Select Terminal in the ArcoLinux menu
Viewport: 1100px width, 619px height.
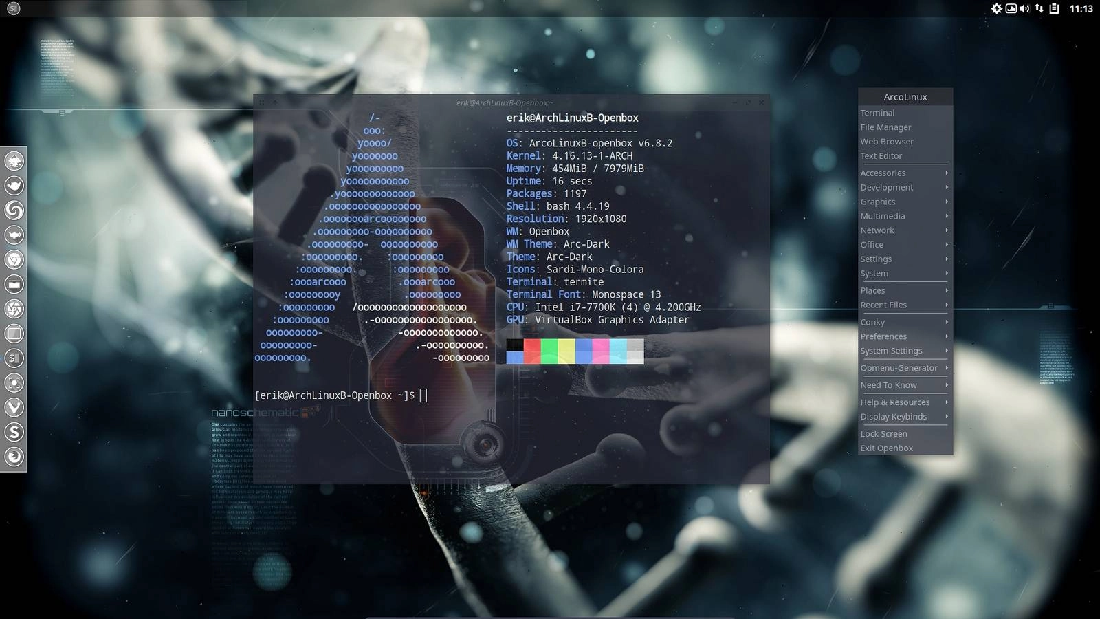click(905, 113)
